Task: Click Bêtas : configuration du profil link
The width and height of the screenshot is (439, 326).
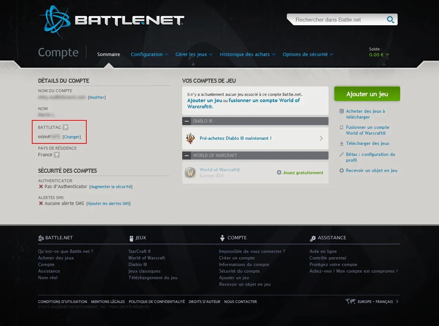Action: [371, 157]
